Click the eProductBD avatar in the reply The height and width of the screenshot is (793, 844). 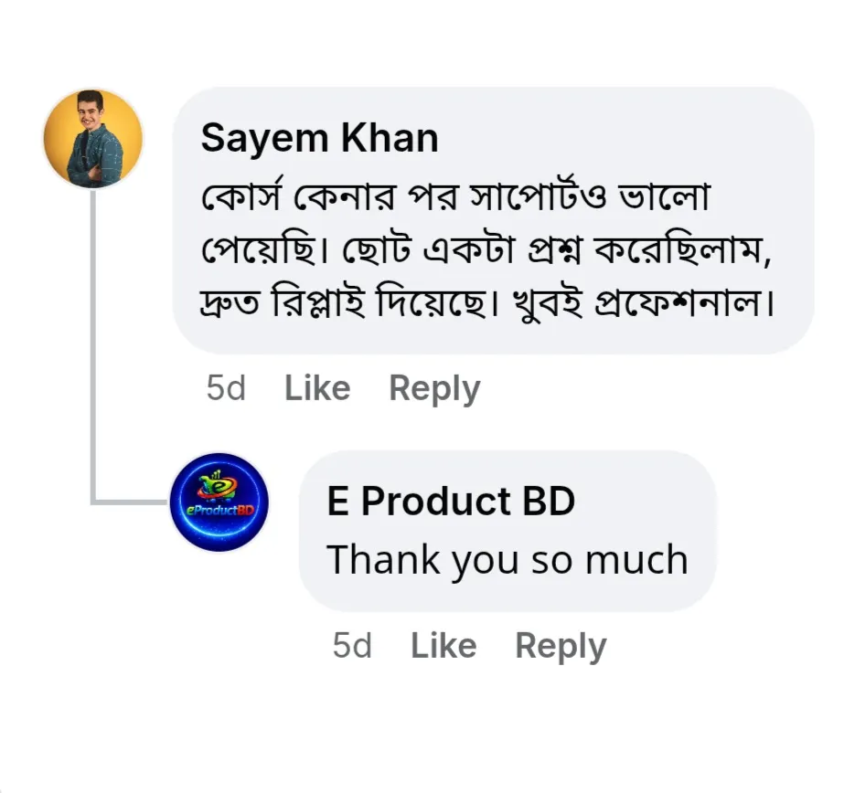pos(218,503)
